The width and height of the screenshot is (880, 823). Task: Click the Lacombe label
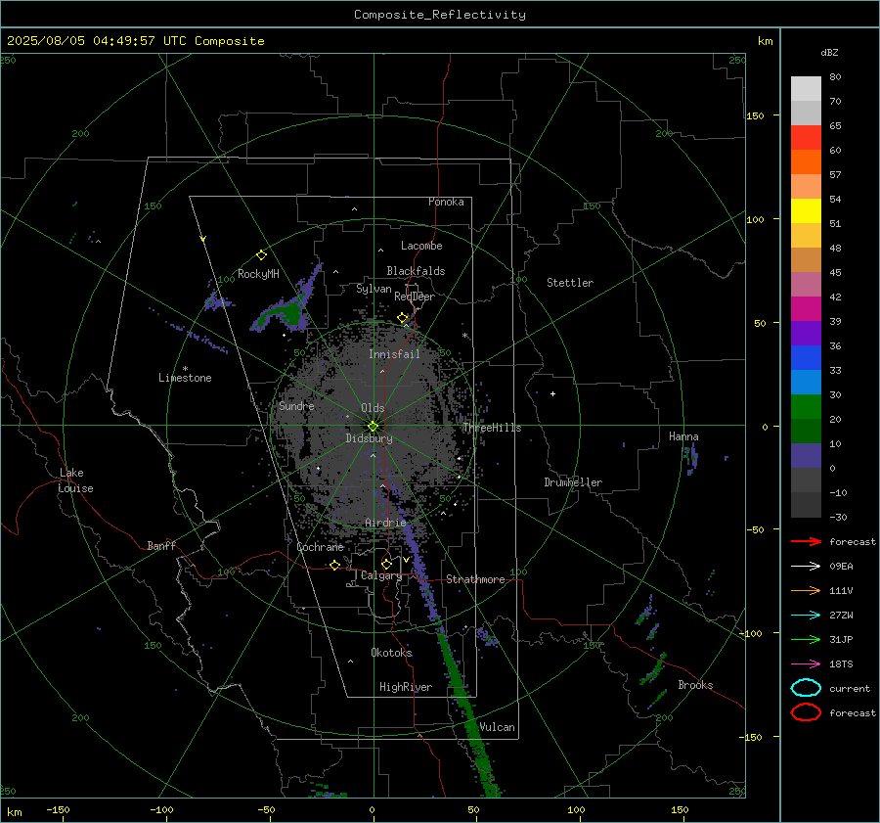coord(421,246)
